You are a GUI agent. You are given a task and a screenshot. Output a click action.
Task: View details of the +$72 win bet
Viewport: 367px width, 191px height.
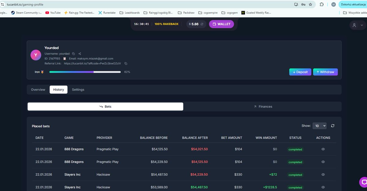coord(323,174)
